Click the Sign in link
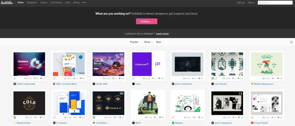 (251, 3)
